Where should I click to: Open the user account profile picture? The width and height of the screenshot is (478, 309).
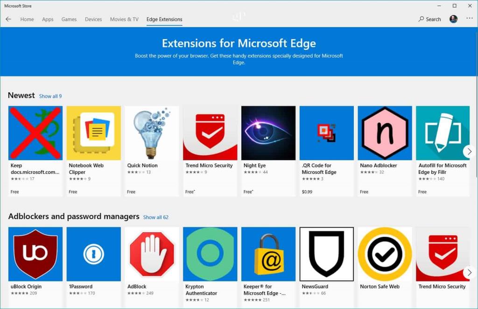click(x=453, y=19)
